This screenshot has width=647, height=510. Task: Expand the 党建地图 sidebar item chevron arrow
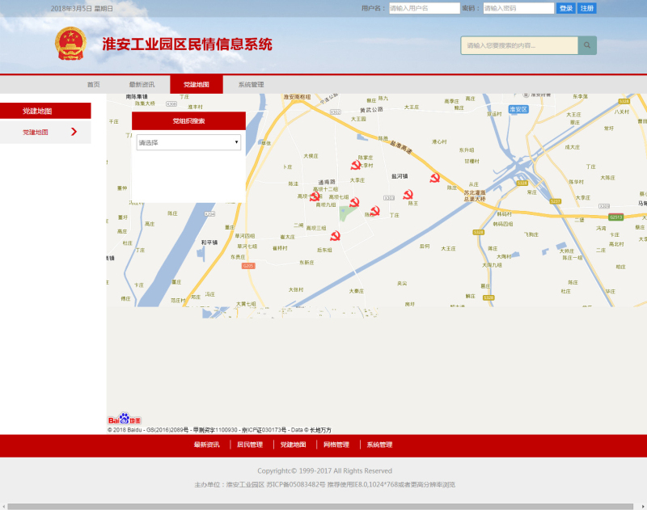[x=74, y=132]
